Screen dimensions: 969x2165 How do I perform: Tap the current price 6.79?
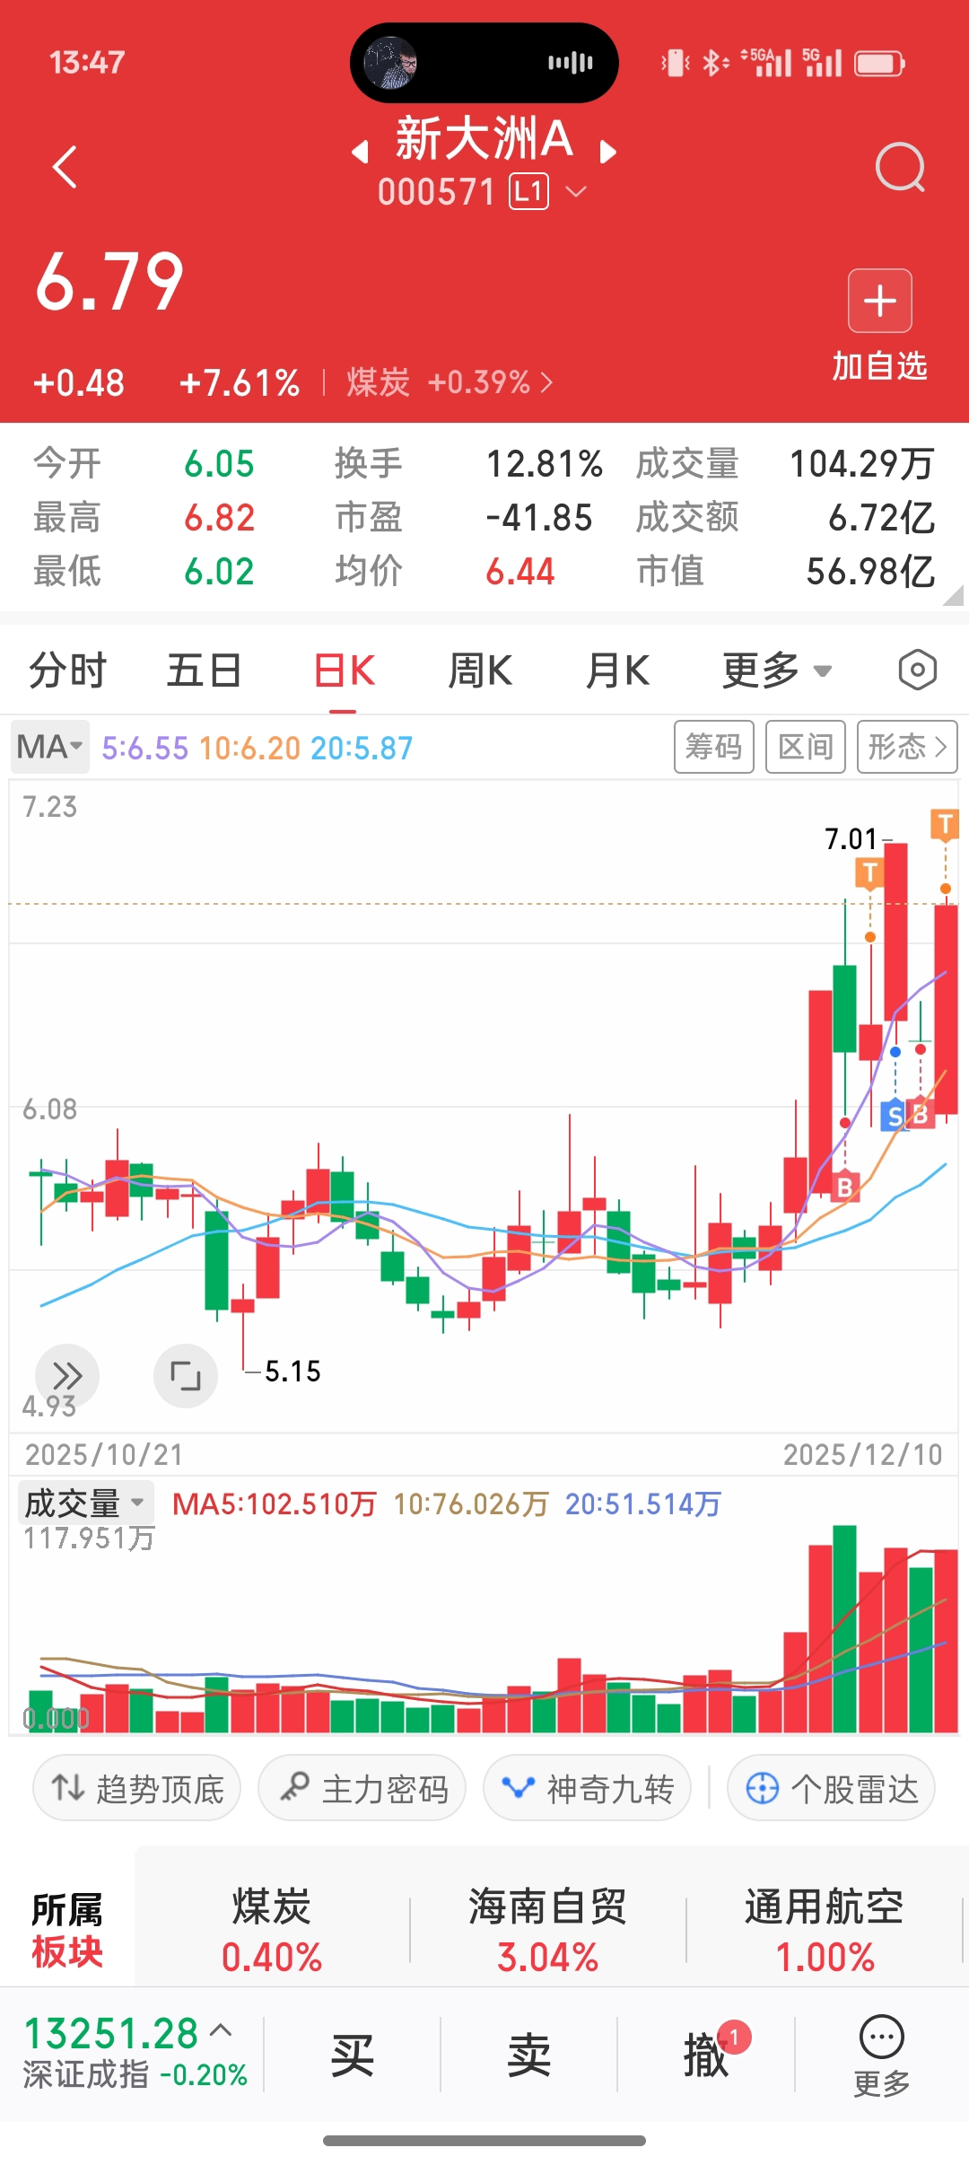[x=109, y=282]
